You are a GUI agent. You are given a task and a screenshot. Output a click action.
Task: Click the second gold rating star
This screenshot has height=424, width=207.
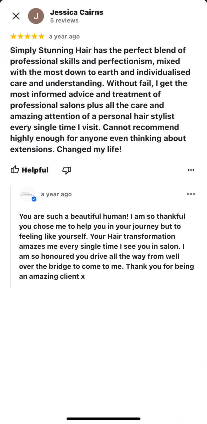(20, 36)
